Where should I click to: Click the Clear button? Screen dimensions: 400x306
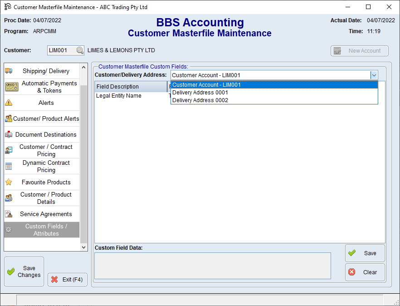point(365,272)
